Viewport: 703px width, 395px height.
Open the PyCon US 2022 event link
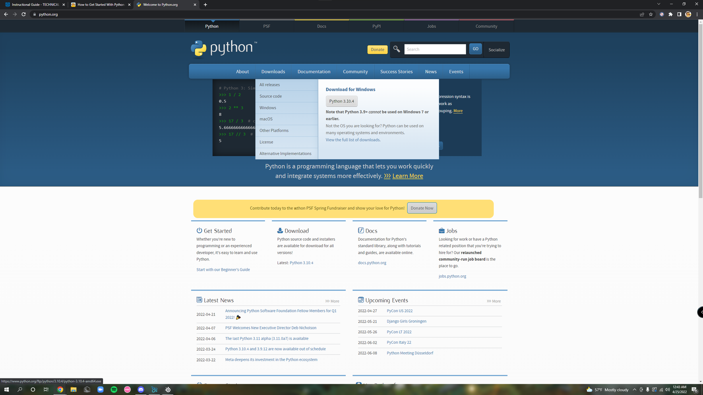tap(399, 311)
